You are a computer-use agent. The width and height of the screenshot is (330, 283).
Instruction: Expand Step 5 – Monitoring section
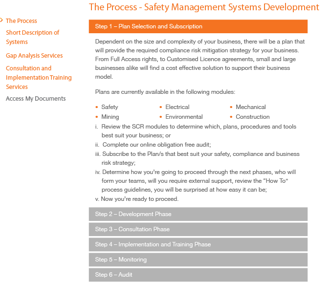pos(198,260)
